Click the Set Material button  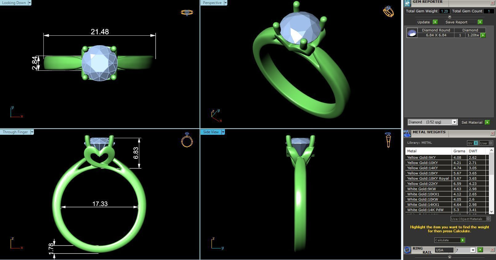[472, 122]
